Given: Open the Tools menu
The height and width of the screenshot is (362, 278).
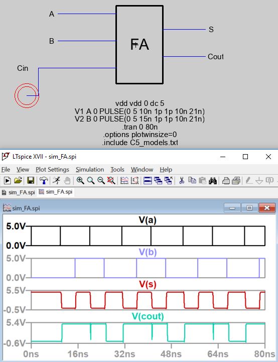Looking at the screenshot, I should (x=117, y=170).
